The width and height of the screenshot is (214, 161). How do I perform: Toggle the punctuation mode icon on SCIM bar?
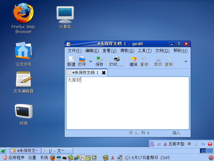click(x=203, y=144)
